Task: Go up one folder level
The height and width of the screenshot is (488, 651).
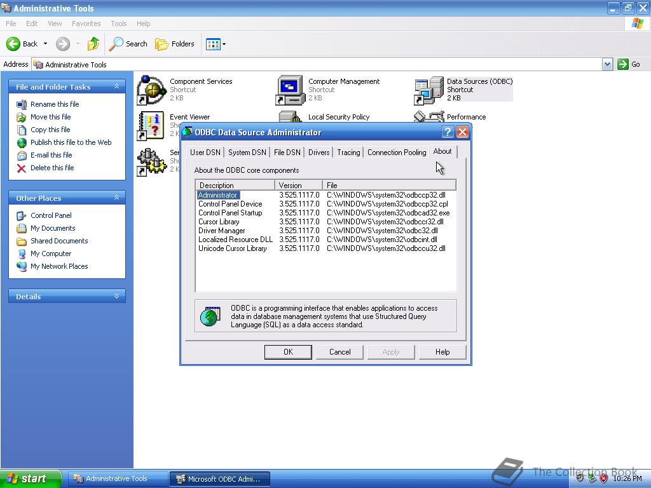Action: coord(93,44)
